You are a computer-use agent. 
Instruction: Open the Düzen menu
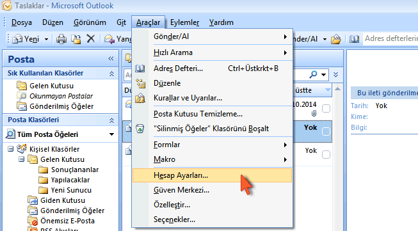tap(52, 22)
